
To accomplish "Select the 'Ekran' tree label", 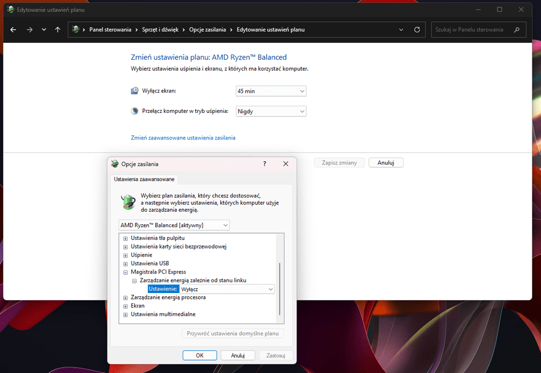I will (x=137, y=306).
